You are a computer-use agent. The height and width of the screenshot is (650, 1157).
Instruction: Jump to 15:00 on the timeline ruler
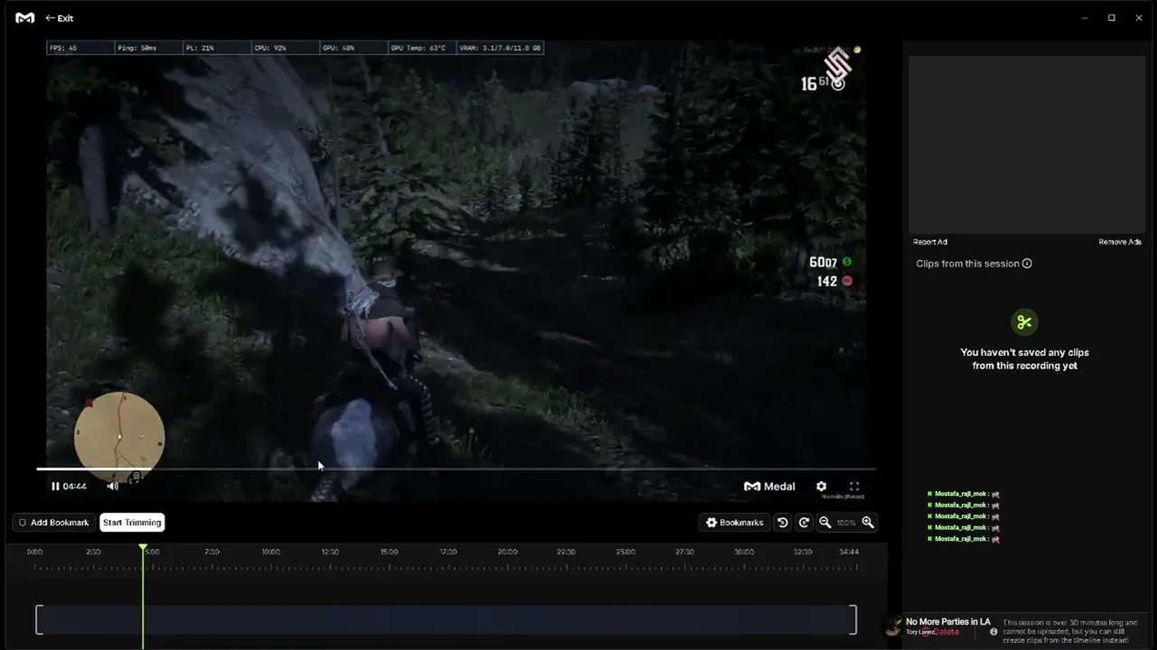[389, 552]
